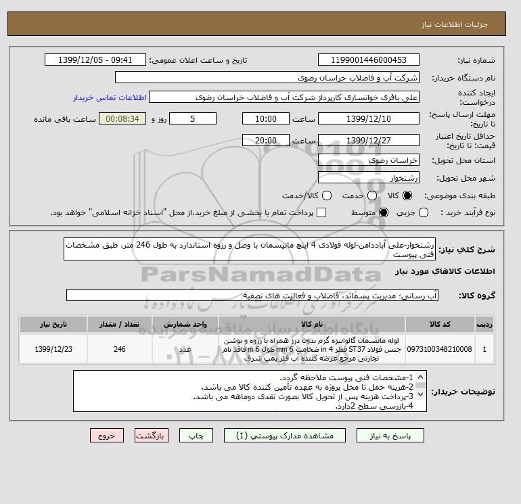Click the need number field 1199001446000453
Image resolution: width=521 pixels, height=504 pixels.
[369, 60]
